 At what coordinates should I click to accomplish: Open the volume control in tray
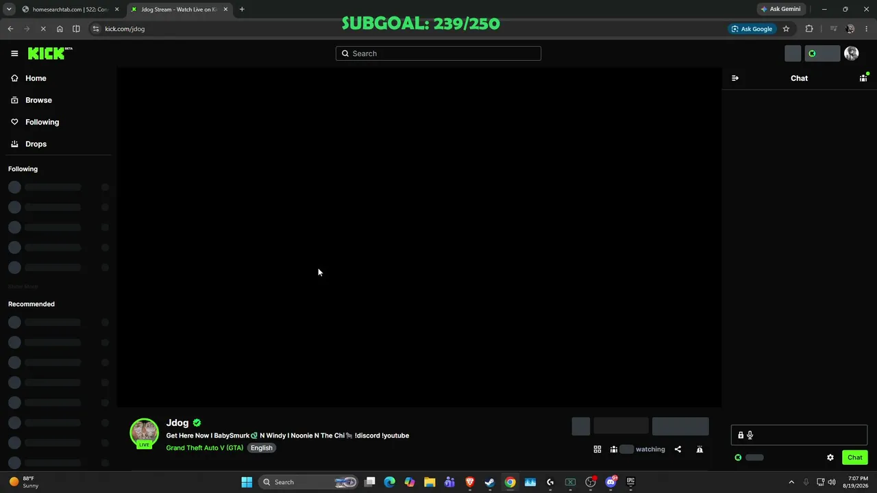click(x=832, y=482)
